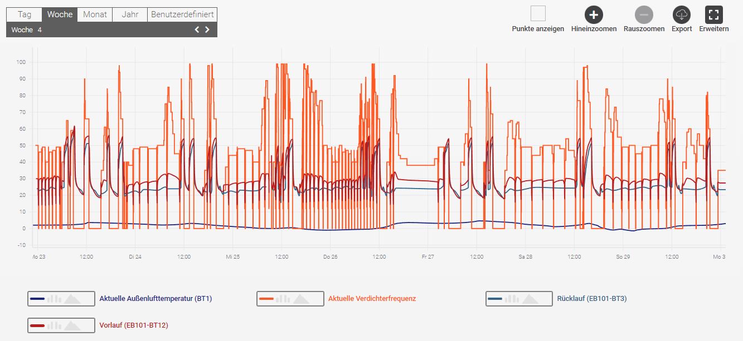
Task: Select area style for Verdichterfrequenz
Action: (x=302, y=299)
